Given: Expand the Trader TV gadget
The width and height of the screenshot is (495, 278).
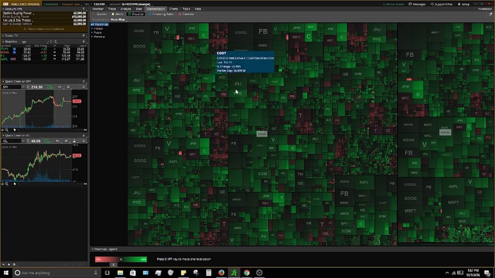Looking at the screenshot, I should (3, 36).
